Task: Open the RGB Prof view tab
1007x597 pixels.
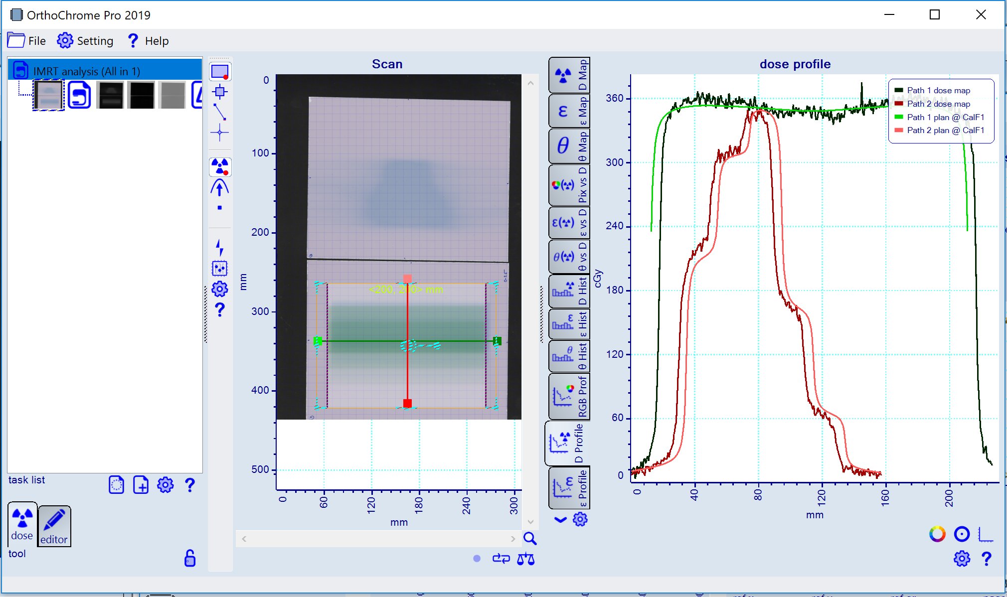Action: [x=569, y=397]
